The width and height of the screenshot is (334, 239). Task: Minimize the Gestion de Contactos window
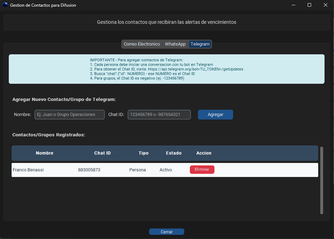click(294, 5)
